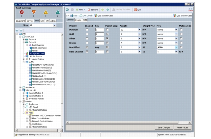Click Pending Activities in toolbar

click(122, 10)
